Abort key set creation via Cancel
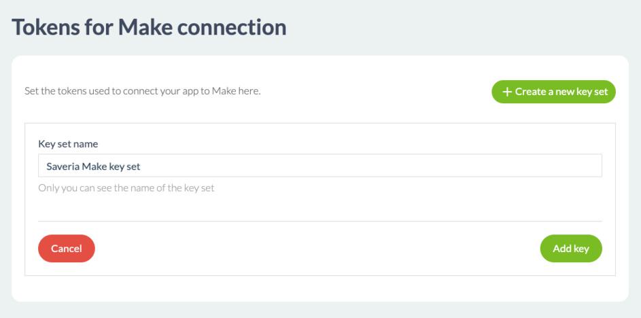The image size is (641, 318). click(67, 249)
